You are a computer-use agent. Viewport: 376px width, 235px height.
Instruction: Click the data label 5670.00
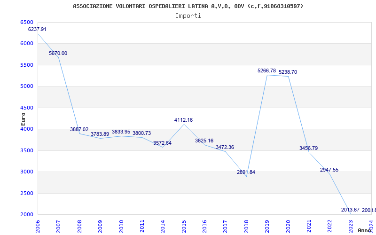(58, 54)
